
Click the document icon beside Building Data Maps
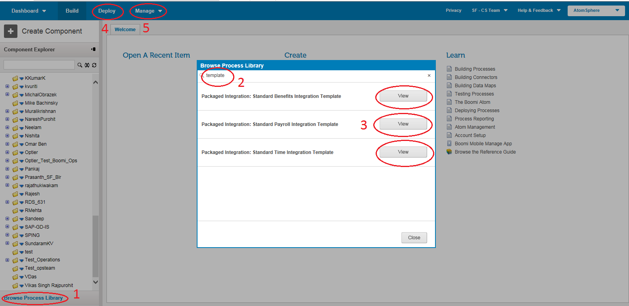pyautogui.click(x=449, y=85)
